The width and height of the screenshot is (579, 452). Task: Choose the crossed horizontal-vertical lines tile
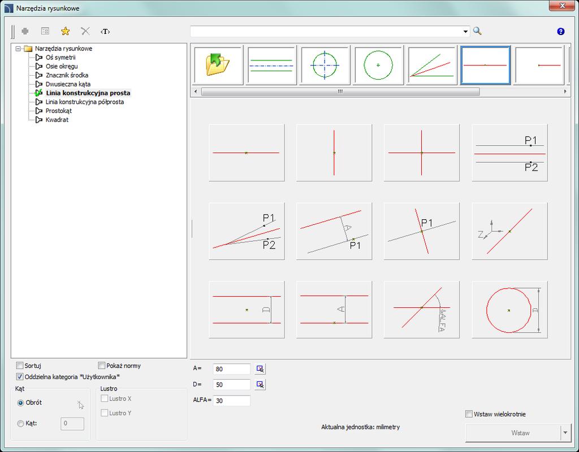(422, 153)
